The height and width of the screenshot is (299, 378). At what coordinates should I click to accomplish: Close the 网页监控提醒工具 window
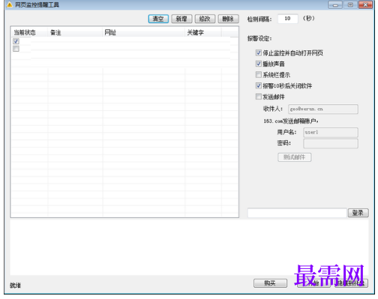[x=365, y=5]
